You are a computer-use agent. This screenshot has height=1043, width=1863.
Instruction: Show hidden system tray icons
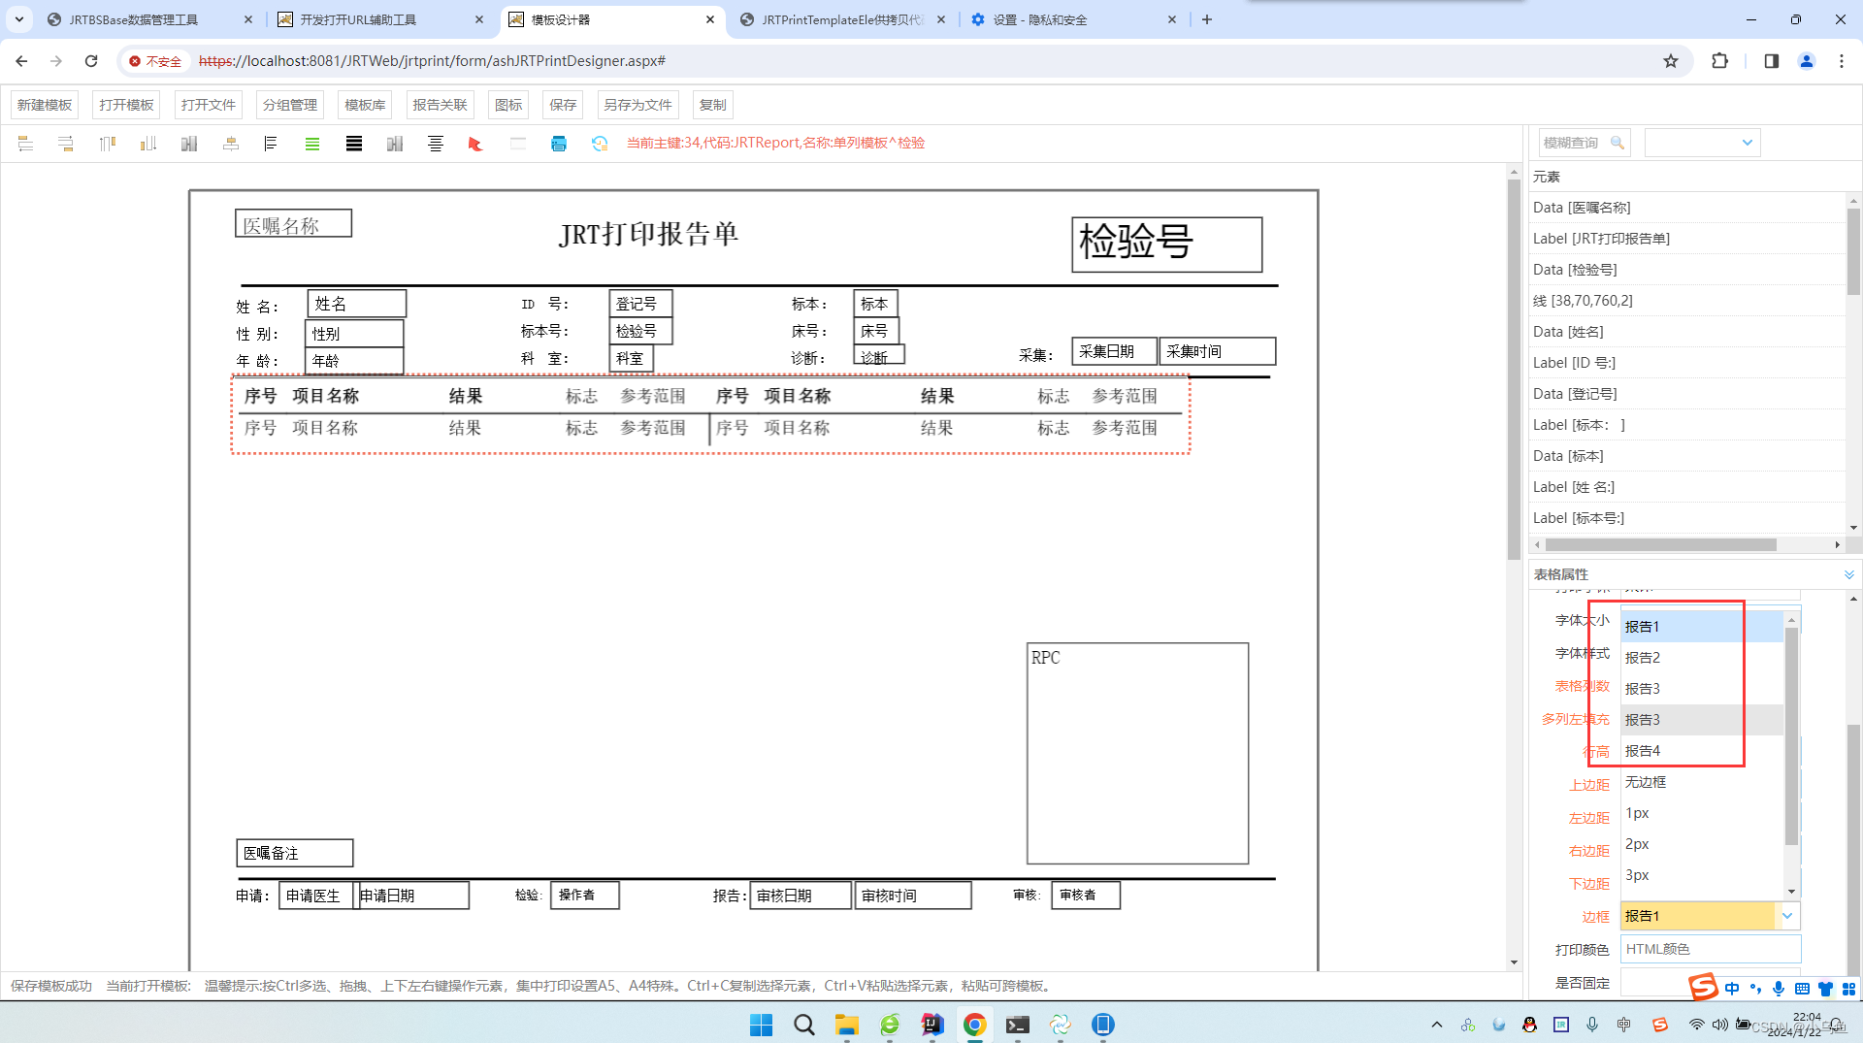(x=1437, y=1025)
